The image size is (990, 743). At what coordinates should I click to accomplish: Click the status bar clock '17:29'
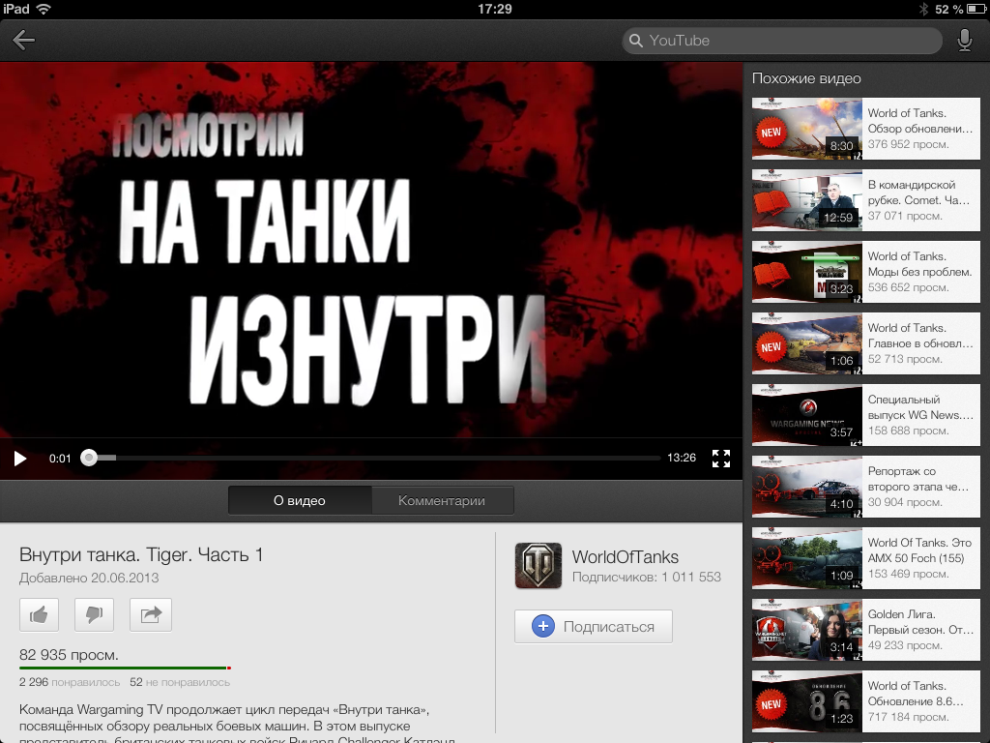point(494,9)
